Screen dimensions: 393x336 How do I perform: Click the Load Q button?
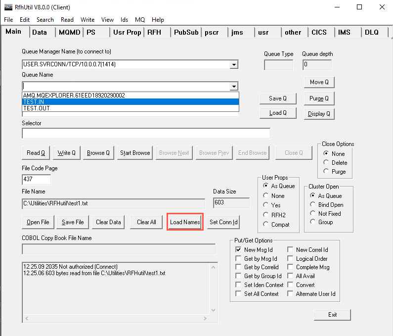tap(278, 113)
